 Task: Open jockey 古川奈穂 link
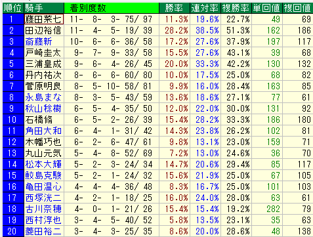pyautogui.click(x=43, y=209)
